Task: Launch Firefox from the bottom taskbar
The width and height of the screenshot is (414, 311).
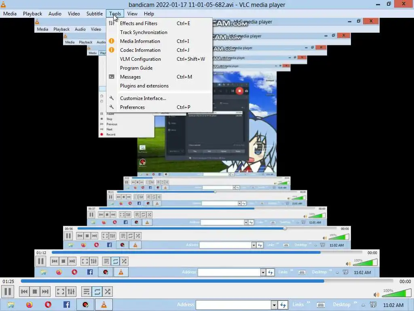Action: click(29, 305)
